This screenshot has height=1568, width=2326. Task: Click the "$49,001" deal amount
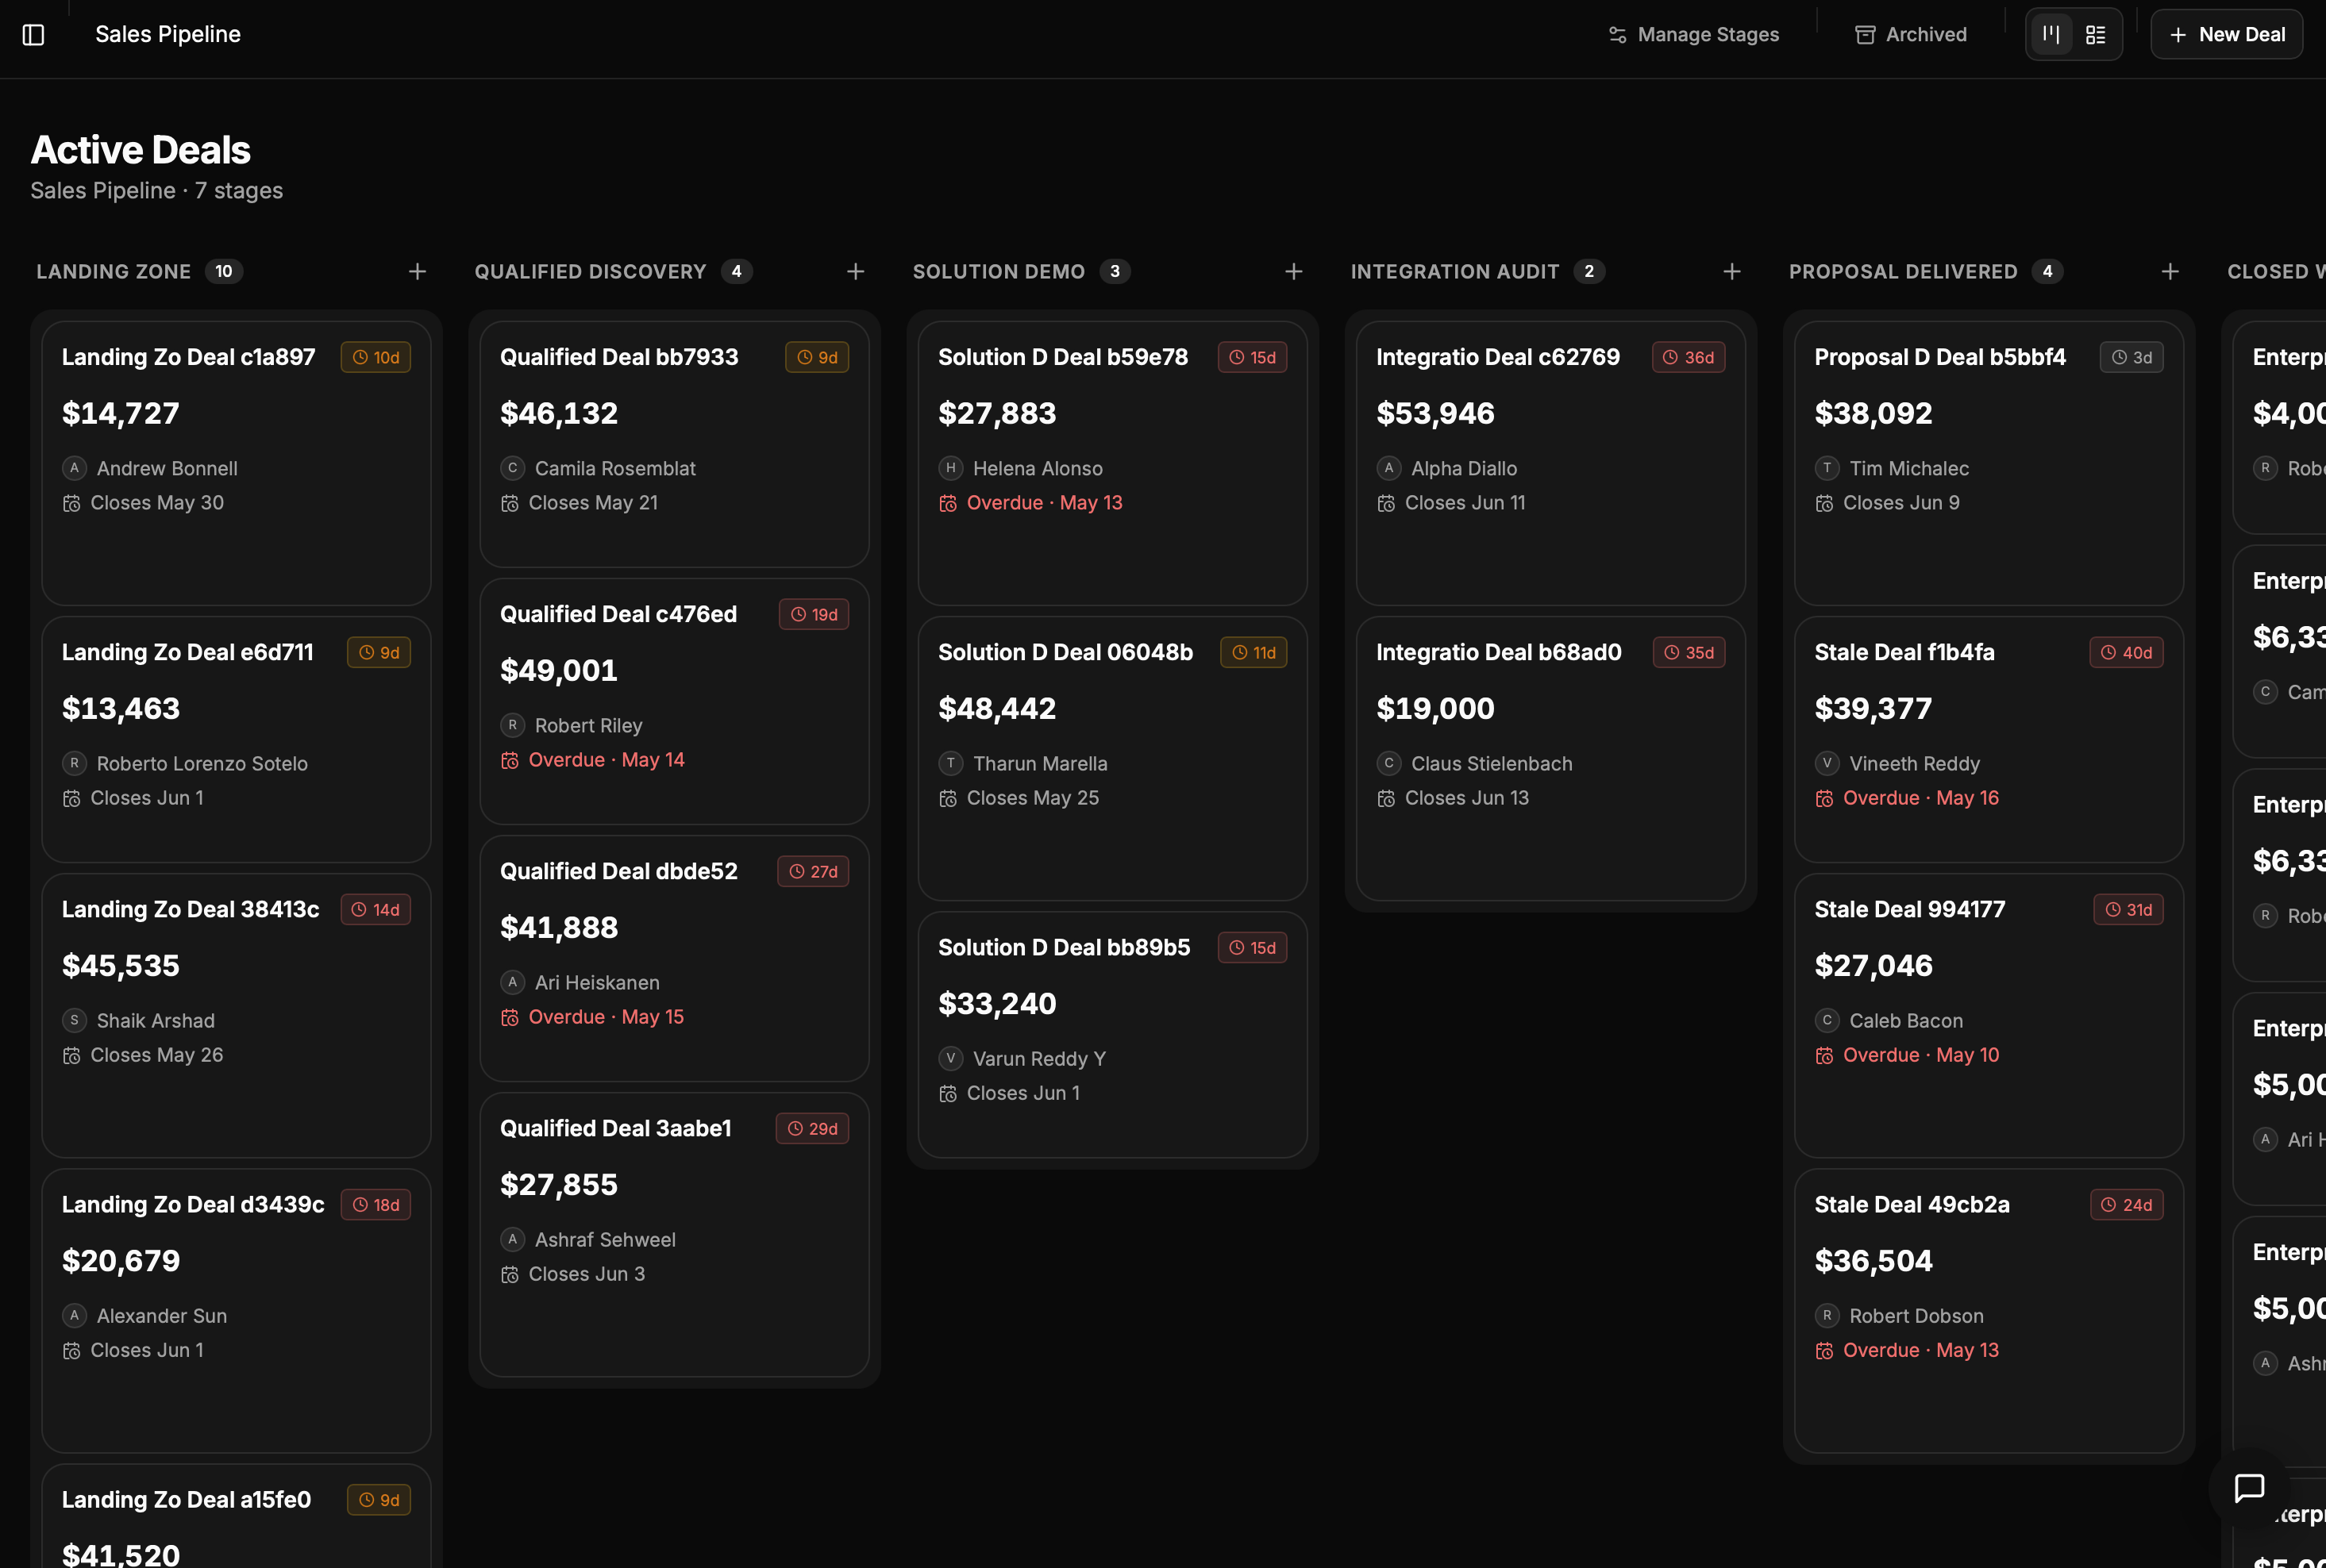pos(559,670)
